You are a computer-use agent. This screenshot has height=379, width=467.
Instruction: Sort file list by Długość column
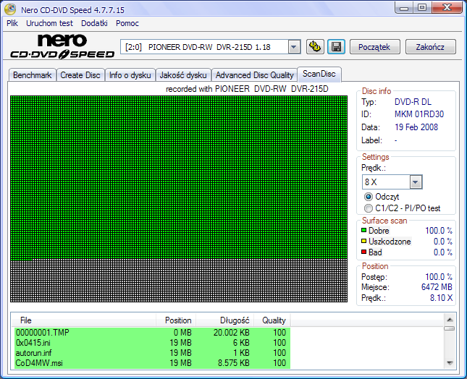225,320
